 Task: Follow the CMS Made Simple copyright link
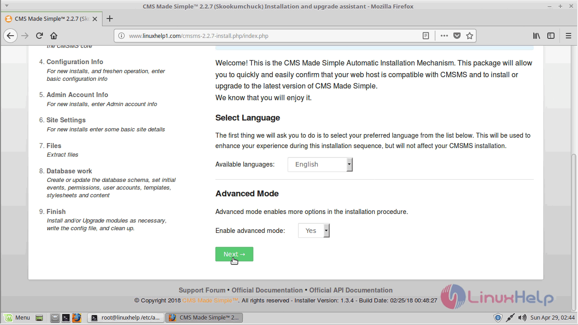point(210,300)
